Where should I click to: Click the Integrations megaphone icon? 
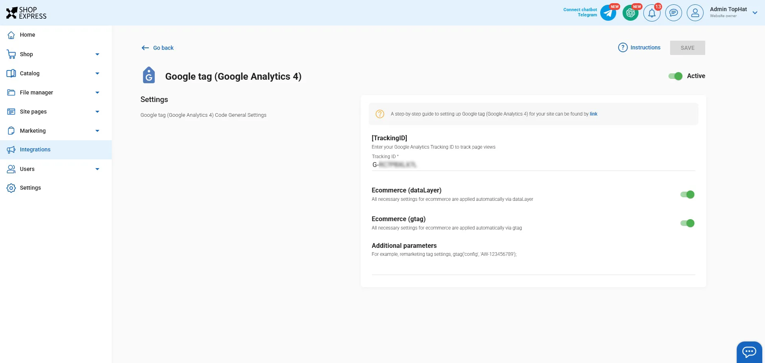(11, 150)
